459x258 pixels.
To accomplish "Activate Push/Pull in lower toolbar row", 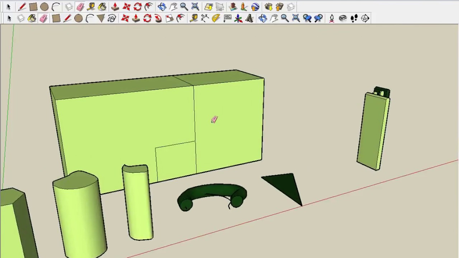I will [136, 18].
